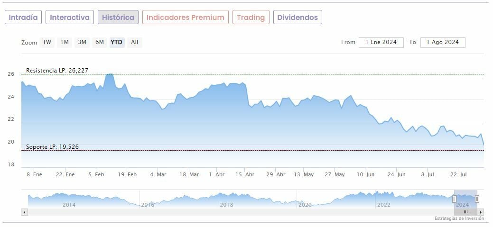Viewport: 493px width, 227px height.
Task: Click the Estrategias de Inversión credit link
Action: 459,218
